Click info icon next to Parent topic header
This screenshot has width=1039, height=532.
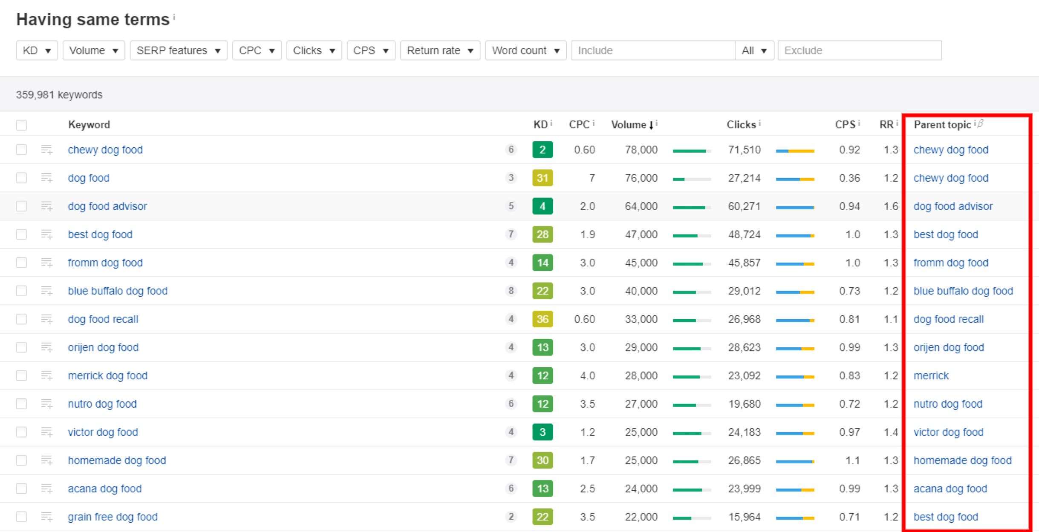coord(975,123)
